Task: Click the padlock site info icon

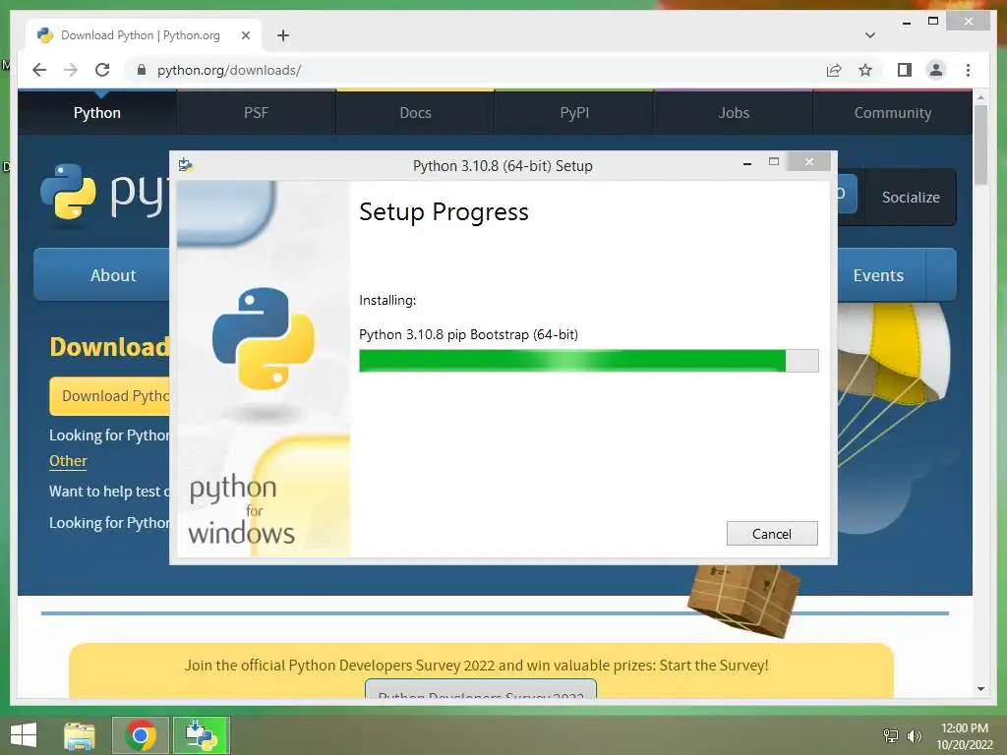Action: [x=142, y=70]
